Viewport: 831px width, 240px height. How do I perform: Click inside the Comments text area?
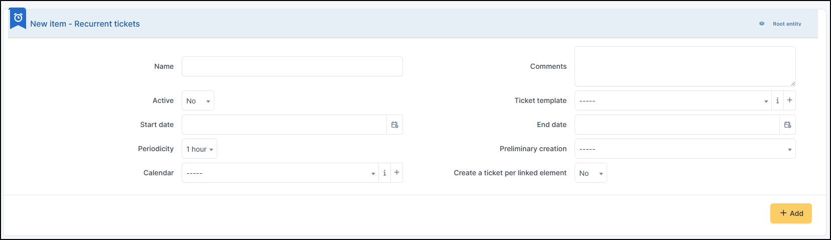click(684, 66)
